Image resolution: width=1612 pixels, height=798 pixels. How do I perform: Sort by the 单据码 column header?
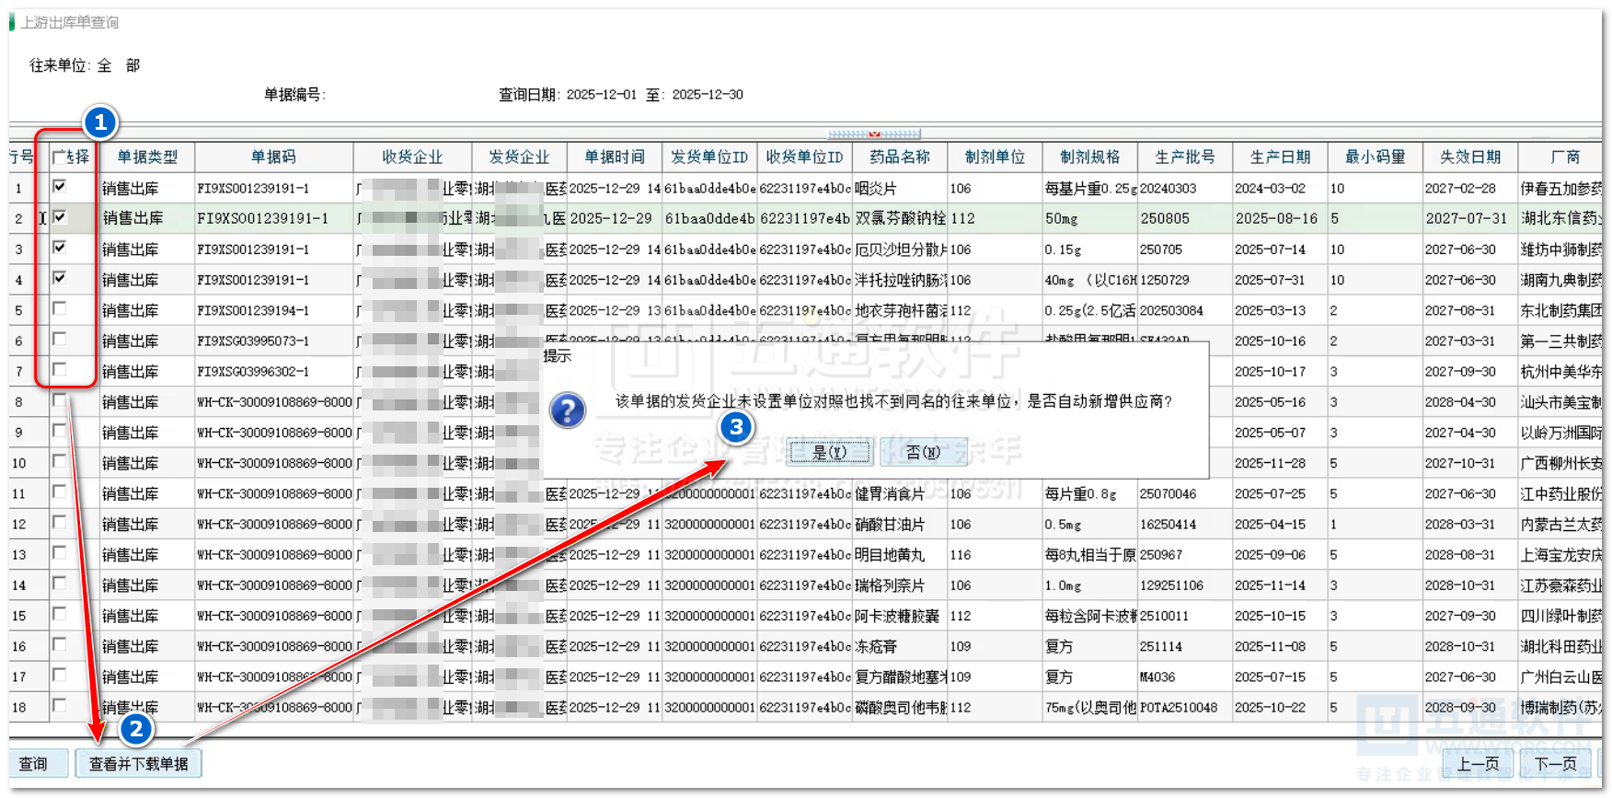(273, 157)
